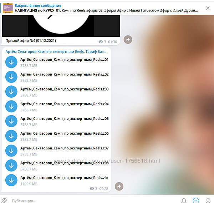Screen dimensions: 214x203
Task: Click download arrow for the .z03 file
Action: point(11,91)
